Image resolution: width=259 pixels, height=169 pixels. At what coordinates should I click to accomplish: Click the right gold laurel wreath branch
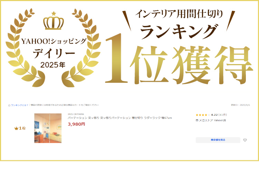82,48
